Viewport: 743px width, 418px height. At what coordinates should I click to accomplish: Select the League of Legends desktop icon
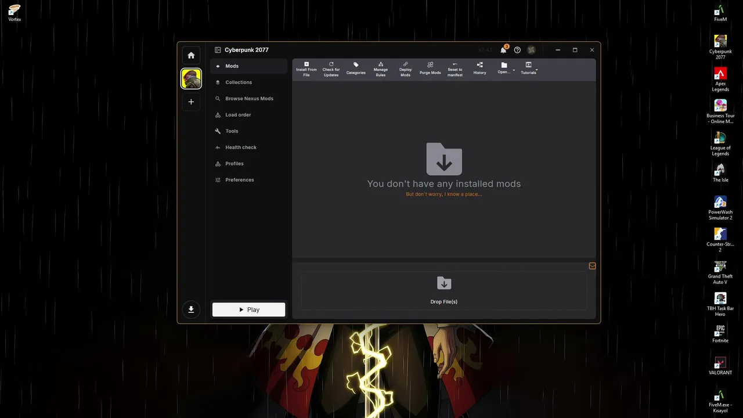[x=720, y=144]
